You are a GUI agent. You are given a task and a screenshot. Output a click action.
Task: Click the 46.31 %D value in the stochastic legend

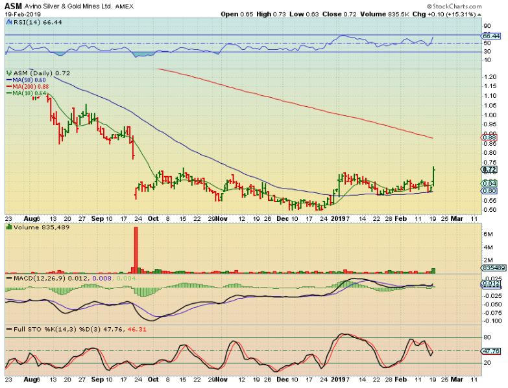click(x=137, y=330)
